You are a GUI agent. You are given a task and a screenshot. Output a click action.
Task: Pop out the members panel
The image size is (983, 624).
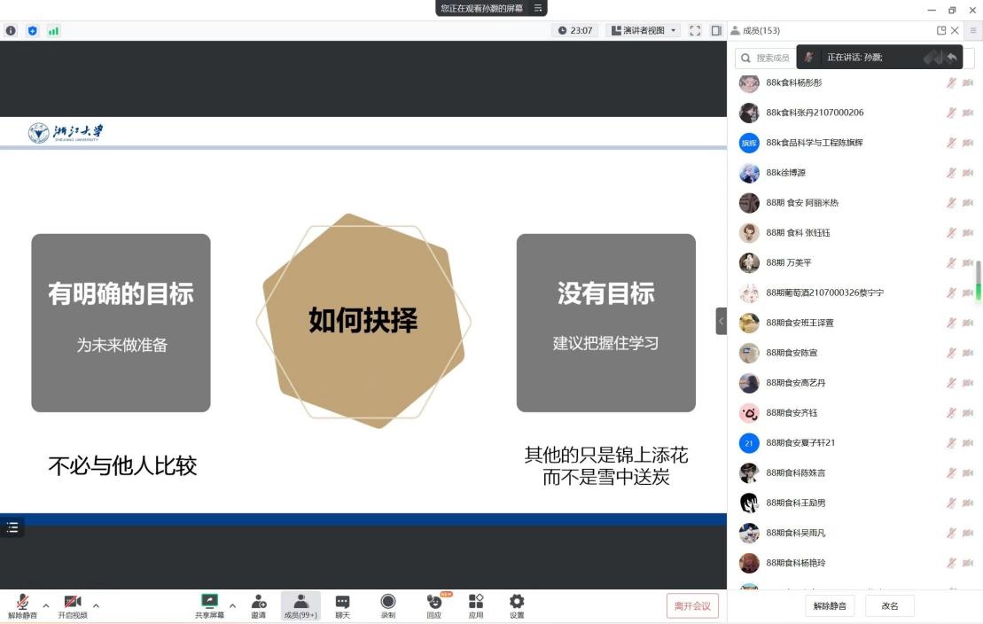(x=941, y=30)
